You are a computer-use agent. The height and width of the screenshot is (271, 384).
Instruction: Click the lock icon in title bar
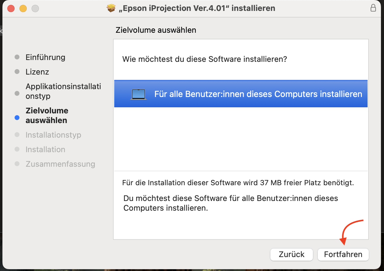click(373, 8)
